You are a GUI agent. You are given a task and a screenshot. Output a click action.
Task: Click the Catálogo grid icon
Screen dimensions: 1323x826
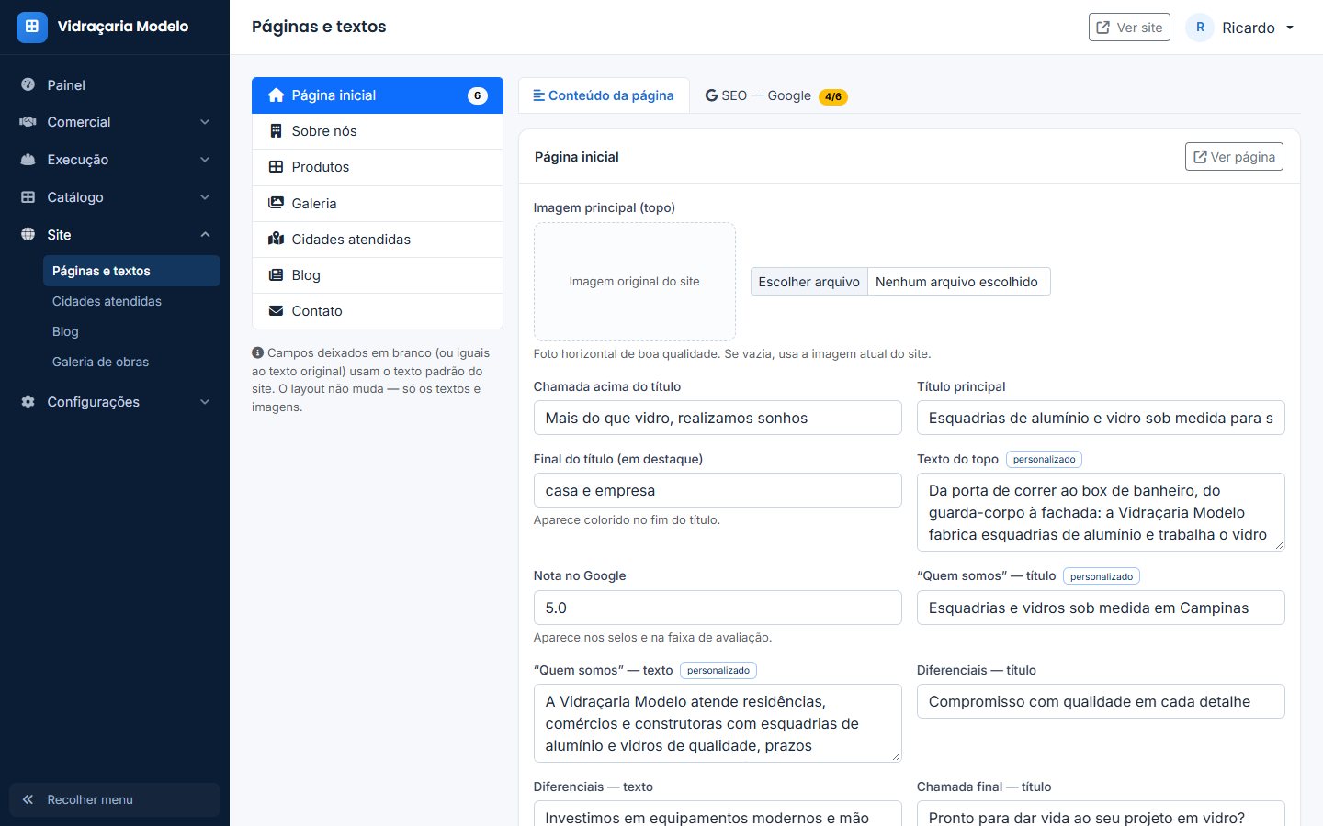(x=28, y=197)
